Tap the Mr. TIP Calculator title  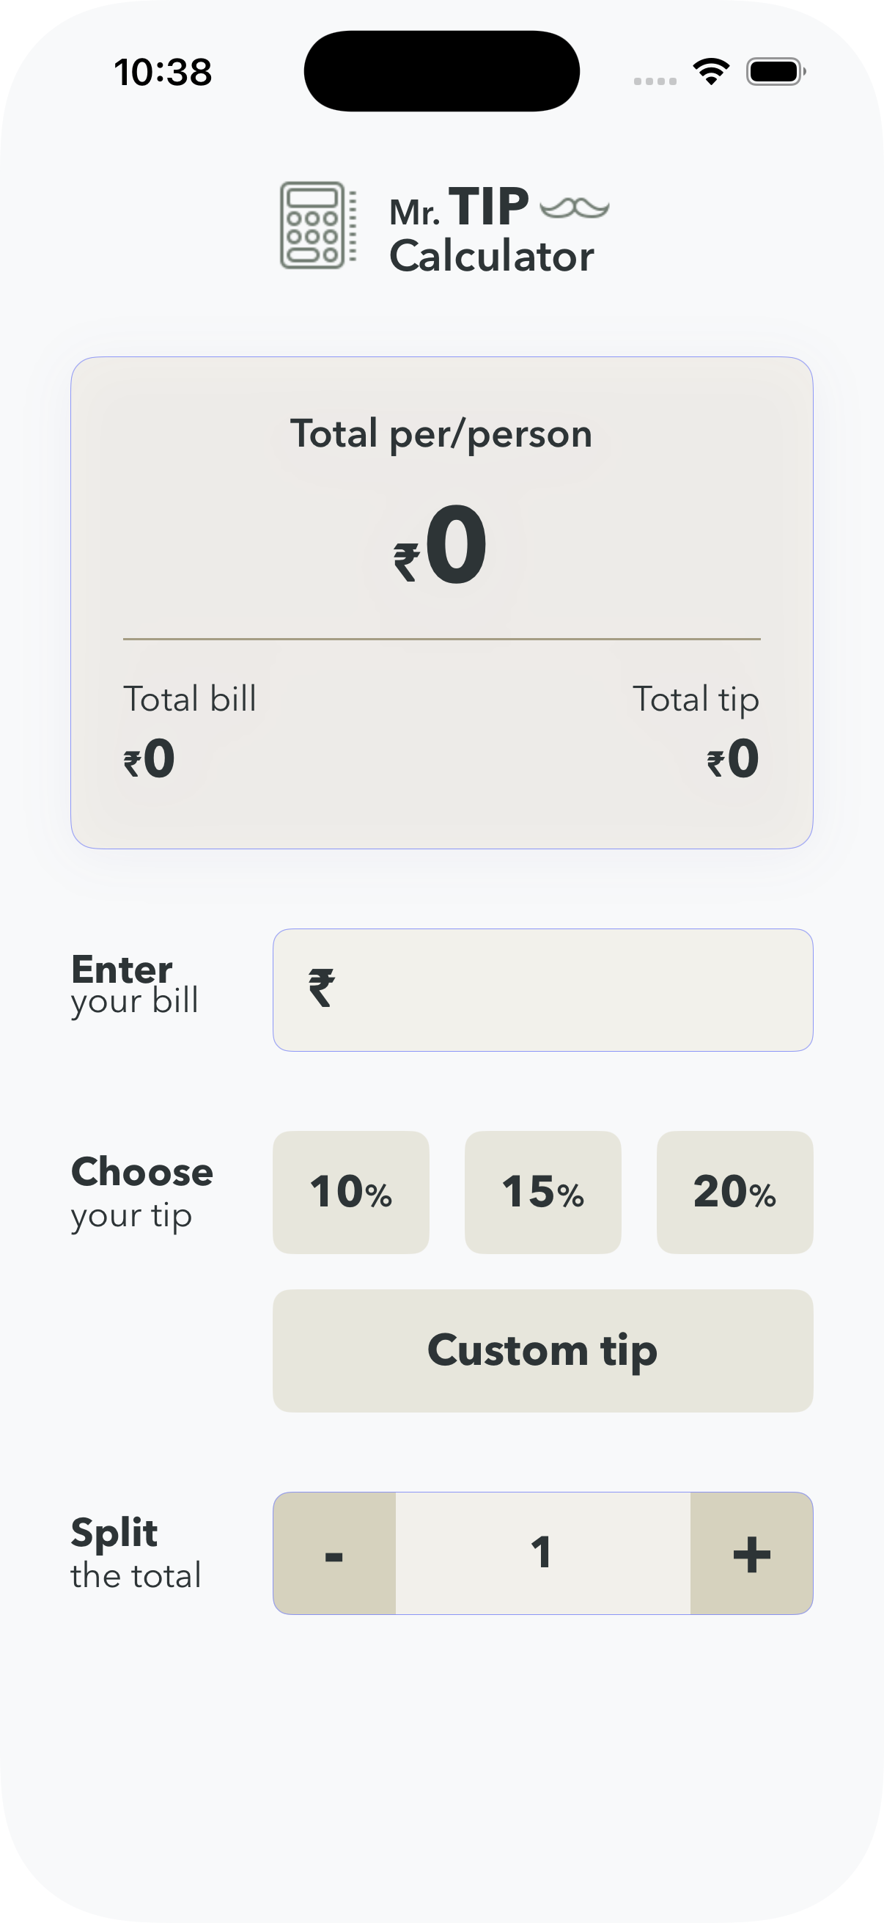(491, 232)
